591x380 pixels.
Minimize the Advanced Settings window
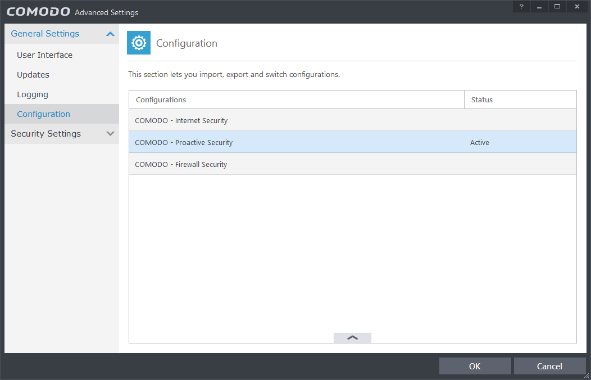[x=539, y=6]
